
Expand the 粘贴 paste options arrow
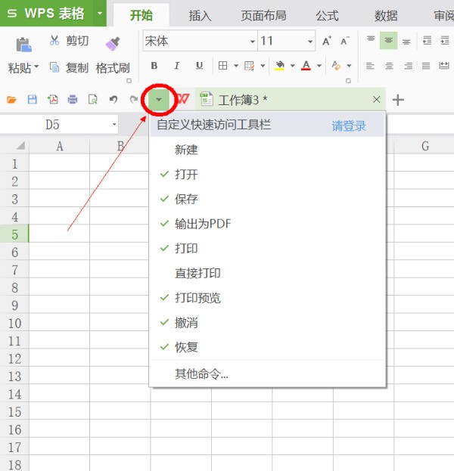[x=36, y=66]
